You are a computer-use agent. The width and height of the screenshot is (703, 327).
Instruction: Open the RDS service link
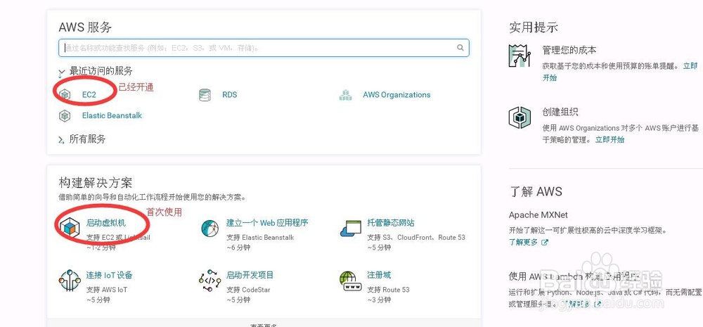(x=230, y=95)
